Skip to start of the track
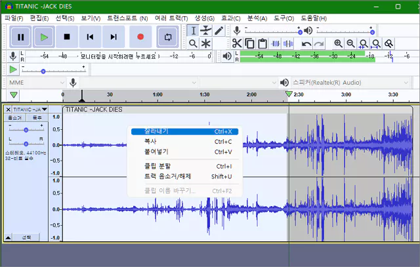This screenshot has width=420, height=267. point(91,37)
